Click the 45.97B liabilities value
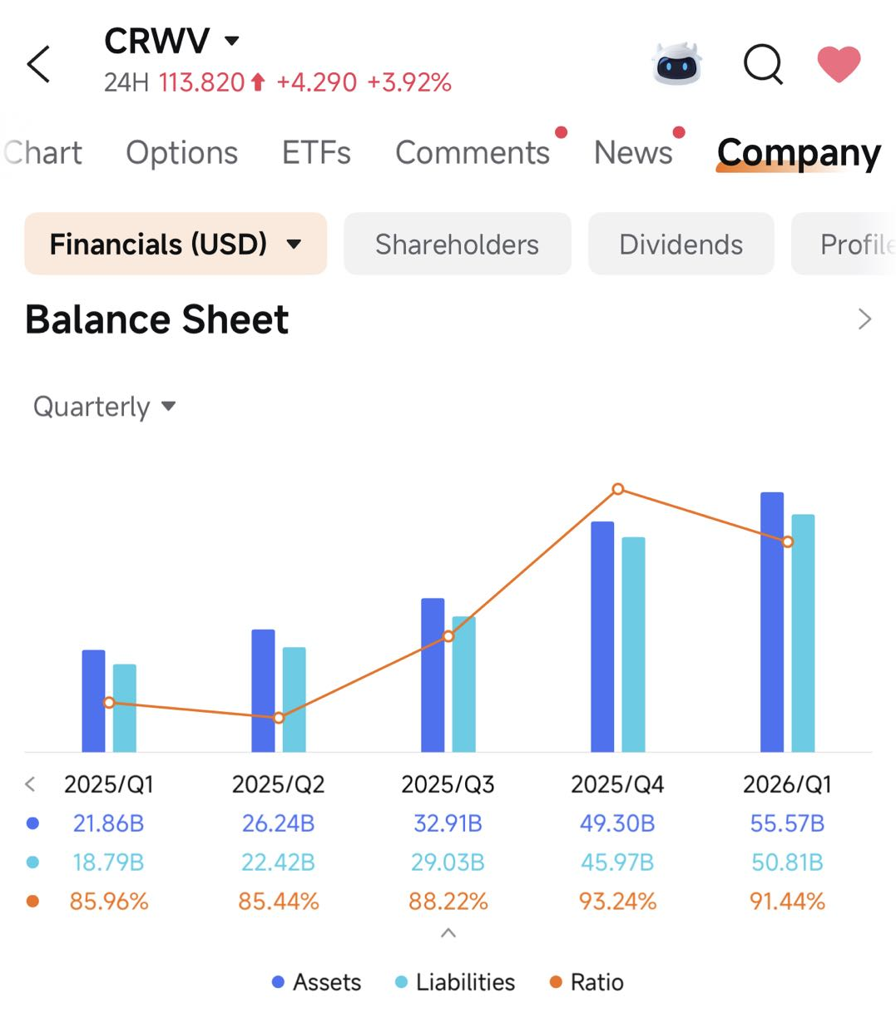The image size is (896, 1013). click(617, 862)
